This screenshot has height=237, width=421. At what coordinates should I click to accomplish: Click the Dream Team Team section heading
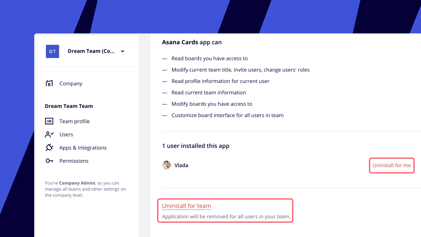[x=69, y=106]
